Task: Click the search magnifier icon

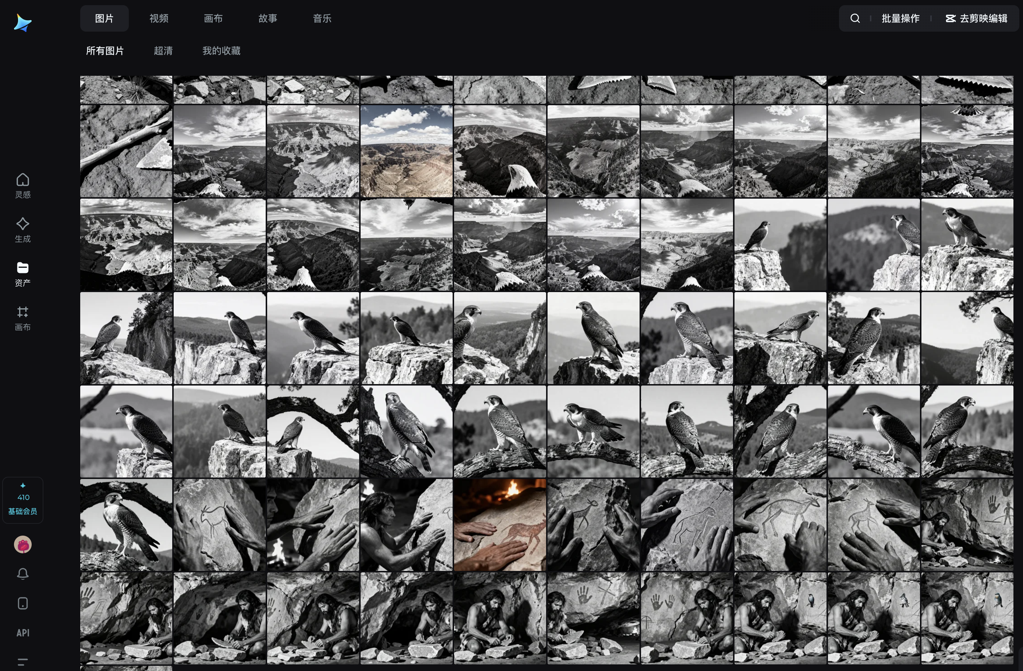Action: click(x=855, y=18)
